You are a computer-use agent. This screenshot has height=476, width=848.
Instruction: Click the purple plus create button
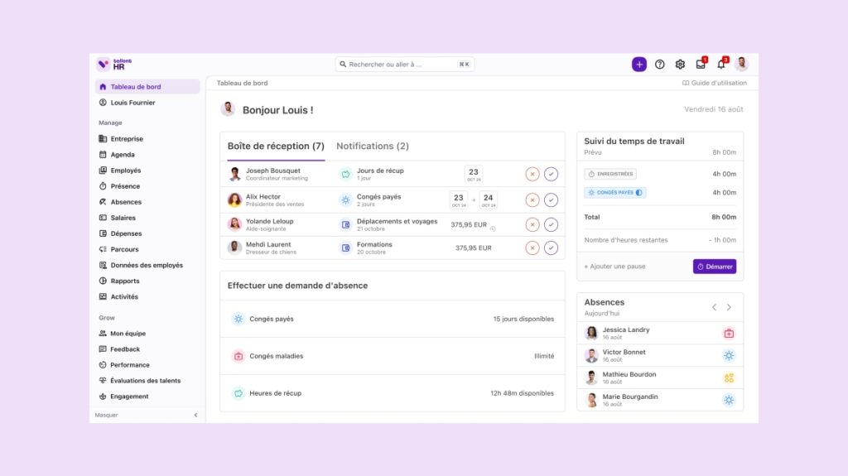(638, 65)
